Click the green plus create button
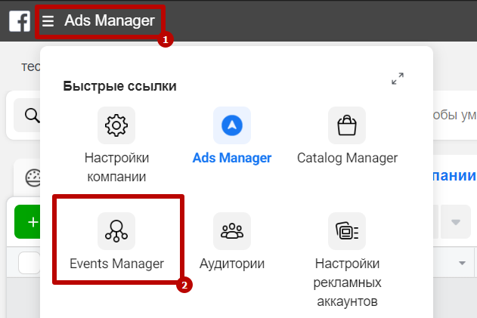Screen dimensions: 477x318 click(x=27, y=222)
